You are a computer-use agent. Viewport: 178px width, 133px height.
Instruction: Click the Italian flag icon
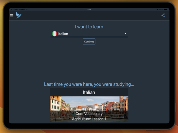[x=54, y=34]
